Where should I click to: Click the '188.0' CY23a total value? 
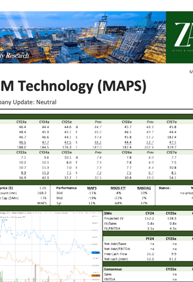coord(22,147)
